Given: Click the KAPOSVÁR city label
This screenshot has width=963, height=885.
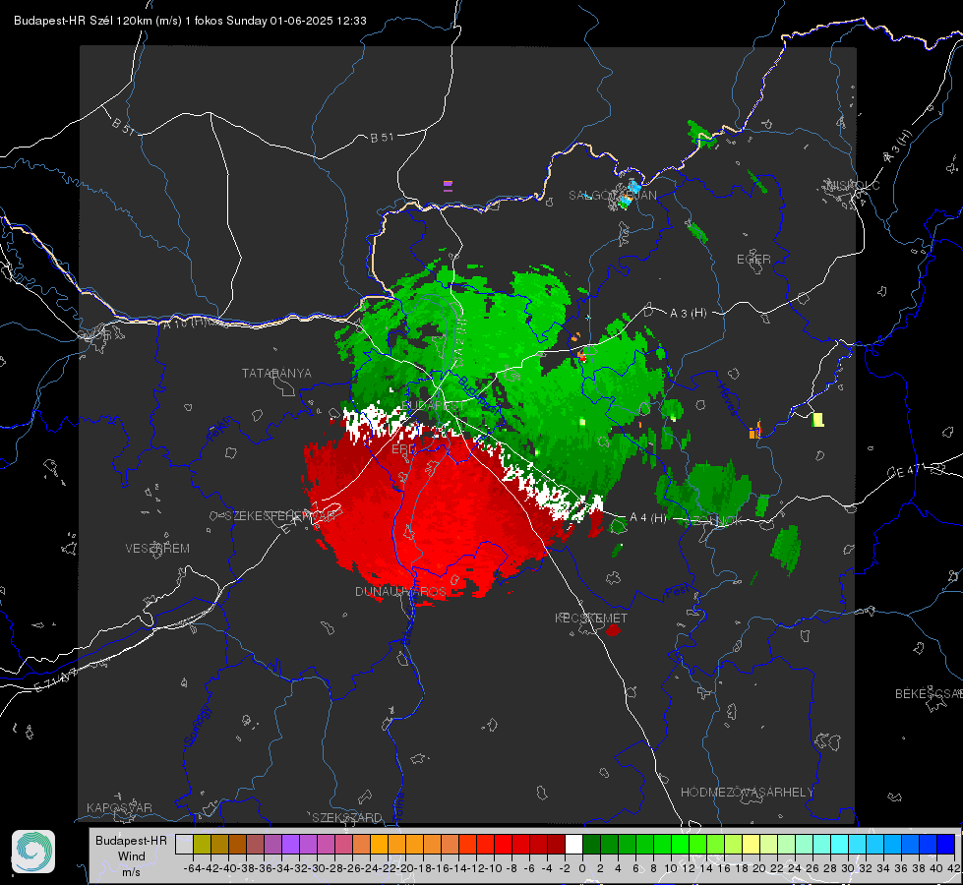Looking at the screenshot, I should tap(119, 807).
